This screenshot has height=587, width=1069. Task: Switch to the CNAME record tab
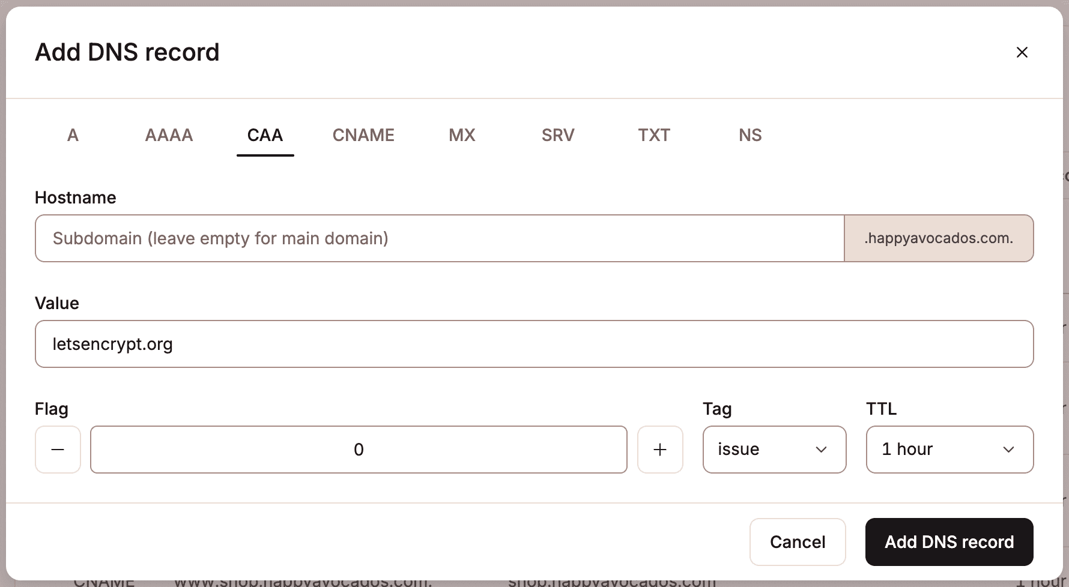pyautogui.click(x=363, y=135)
